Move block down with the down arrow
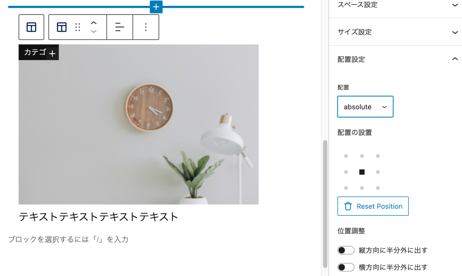 [94, 31]
